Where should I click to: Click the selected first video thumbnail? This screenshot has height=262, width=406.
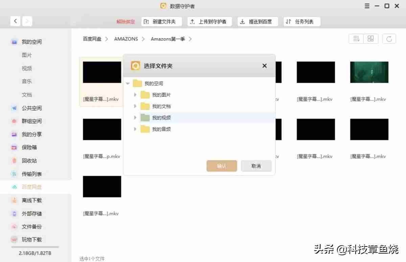click(x=102, y=72)
